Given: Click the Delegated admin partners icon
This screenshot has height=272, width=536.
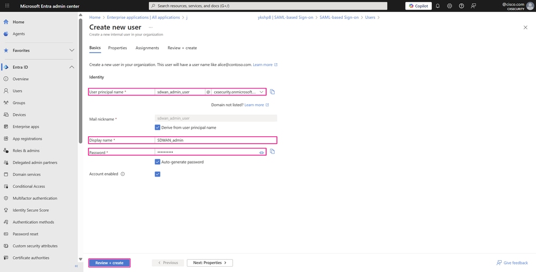Looking at the screenshot, I should coord(6,163).
